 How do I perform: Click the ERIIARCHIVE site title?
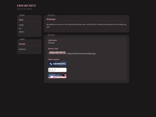coord(27,5)
